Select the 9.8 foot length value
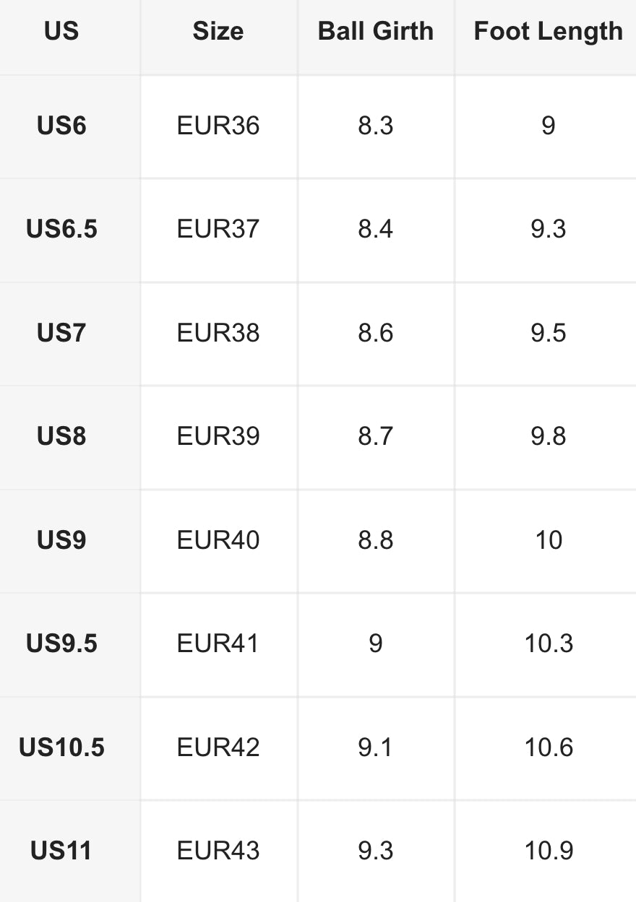The height and width of the screenshot is (902, 636). tap(548, 436)
